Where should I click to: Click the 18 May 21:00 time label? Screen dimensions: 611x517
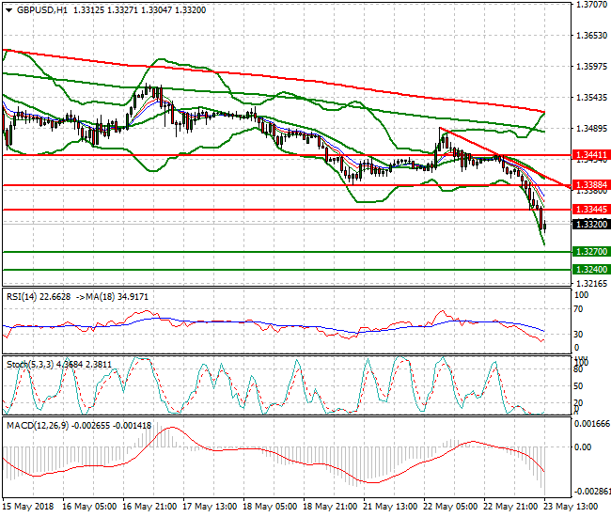[x=330, y=507]
